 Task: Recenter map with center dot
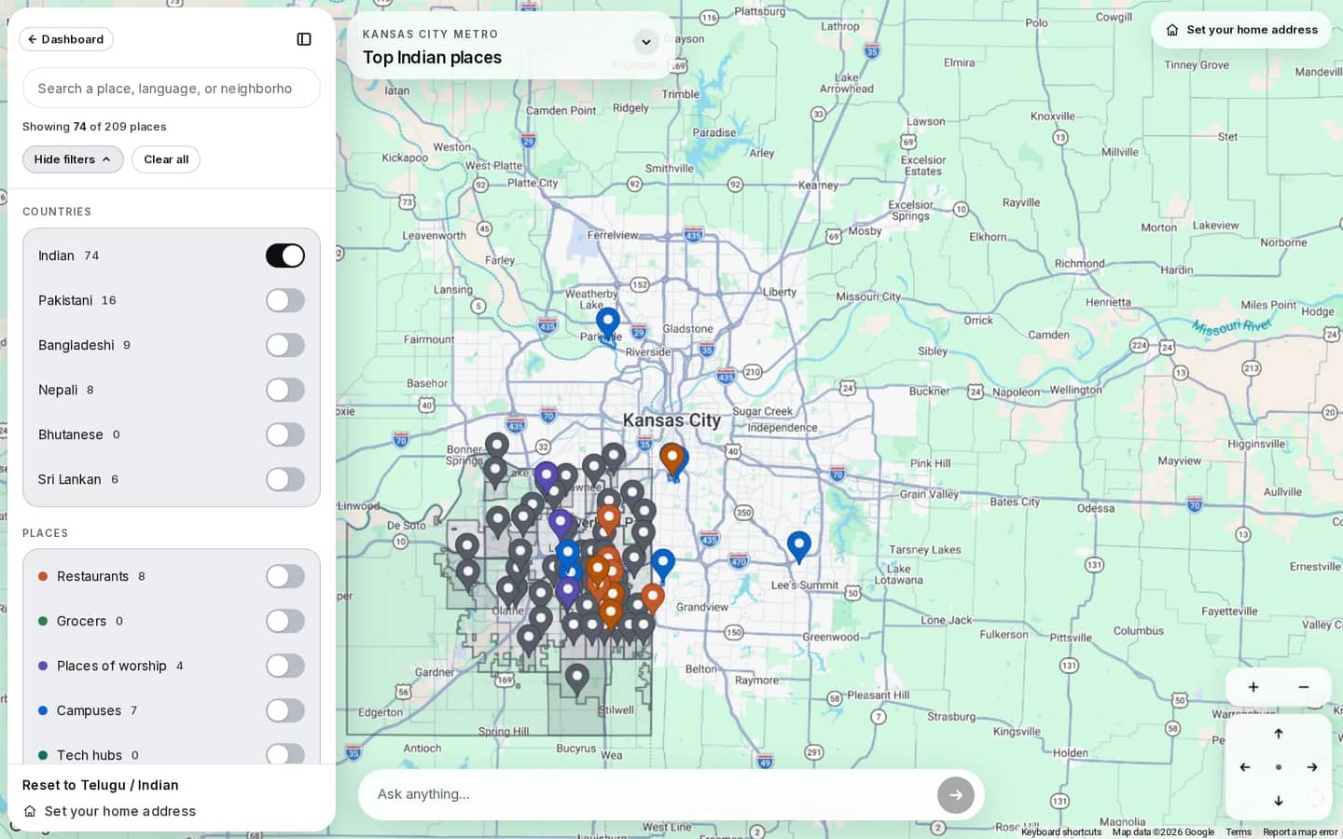click(x=1279, y=767)
